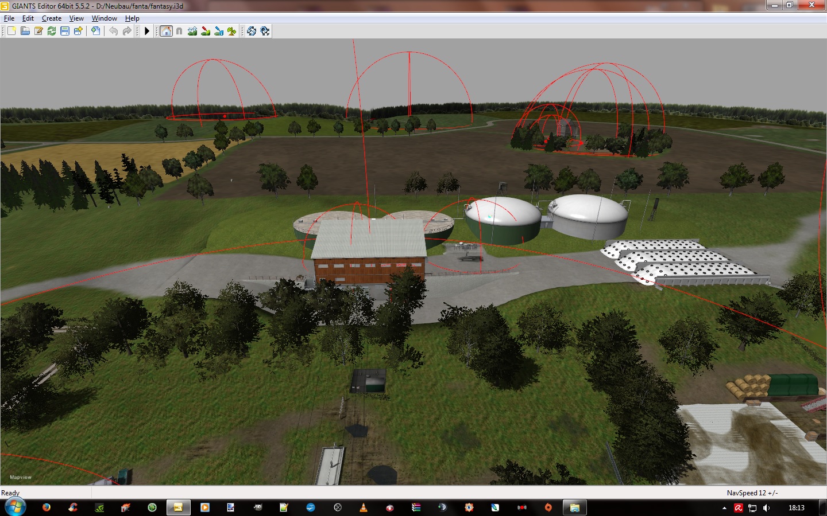Toggle the magnet snap tool
The width and height of the screenshot is (827, 516).
[179, 31]
